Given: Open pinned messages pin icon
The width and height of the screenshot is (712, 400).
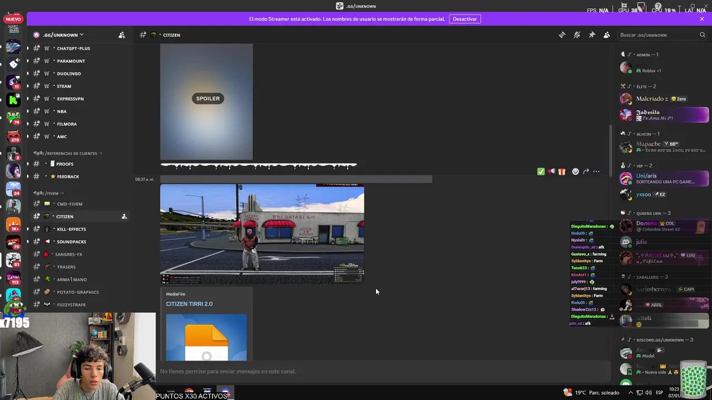Looking at the screenshot, I should tap(592, 35).
